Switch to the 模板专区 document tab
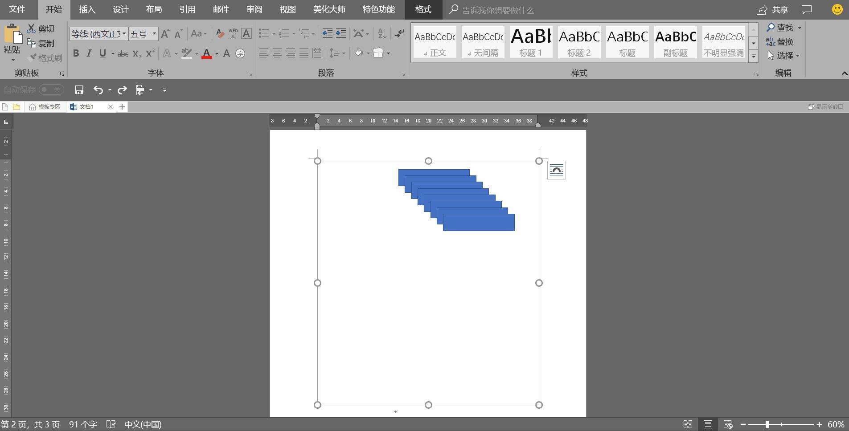The height and width of the screenshot is (431, 849). click(45, 107)
